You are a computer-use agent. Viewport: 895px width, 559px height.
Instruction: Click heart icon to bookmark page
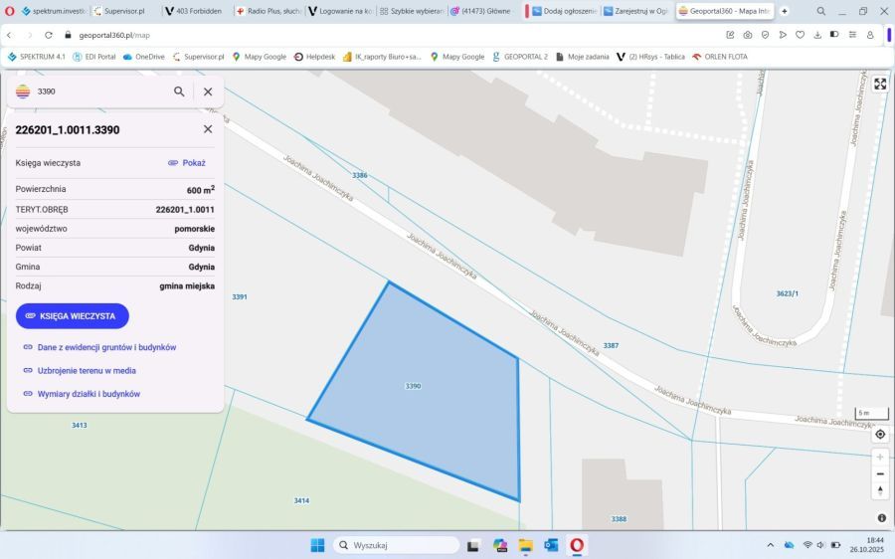click(x=801, y=35)
